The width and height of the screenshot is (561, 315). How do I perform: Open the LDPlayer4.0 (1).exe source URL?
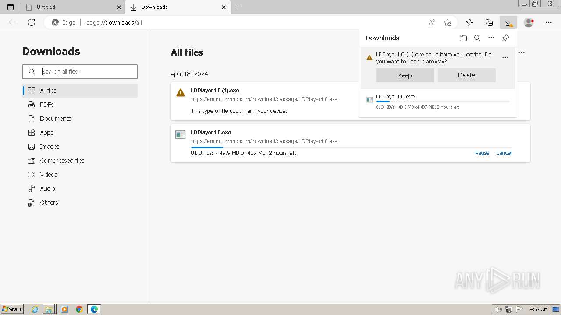[x=264, y=99]
